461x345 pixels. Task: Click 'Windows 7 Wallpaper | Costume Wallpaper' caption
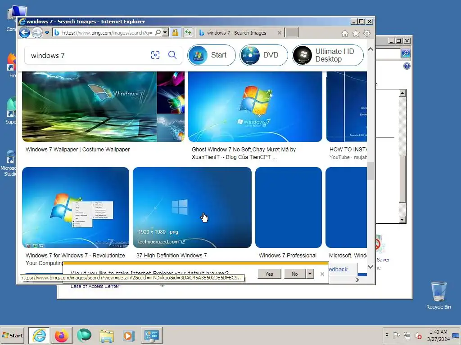pyautogui.click(x=77, y=149)
